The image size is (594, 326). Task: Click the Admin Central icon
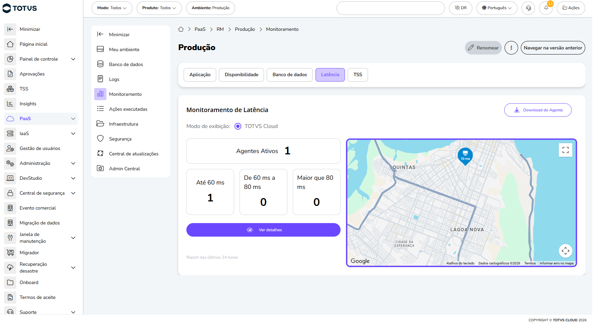(100, 169)
